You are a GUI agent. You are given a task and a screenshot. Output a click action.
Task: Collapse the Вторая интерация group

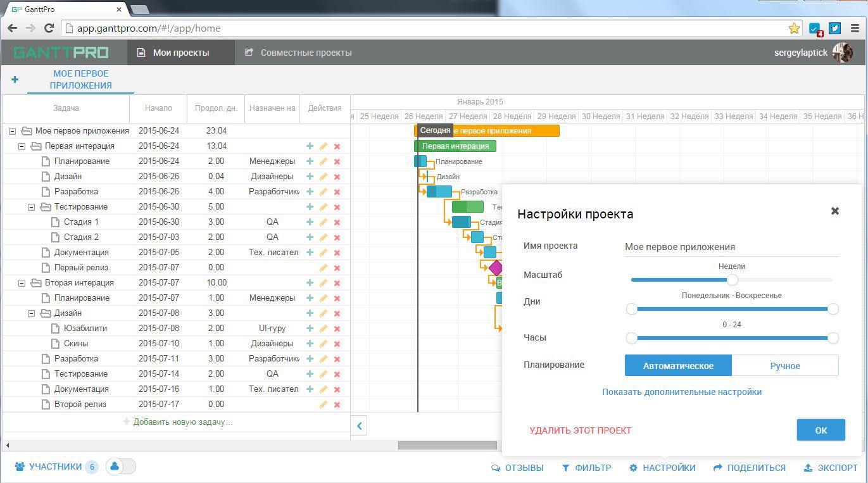pos(22,283)
